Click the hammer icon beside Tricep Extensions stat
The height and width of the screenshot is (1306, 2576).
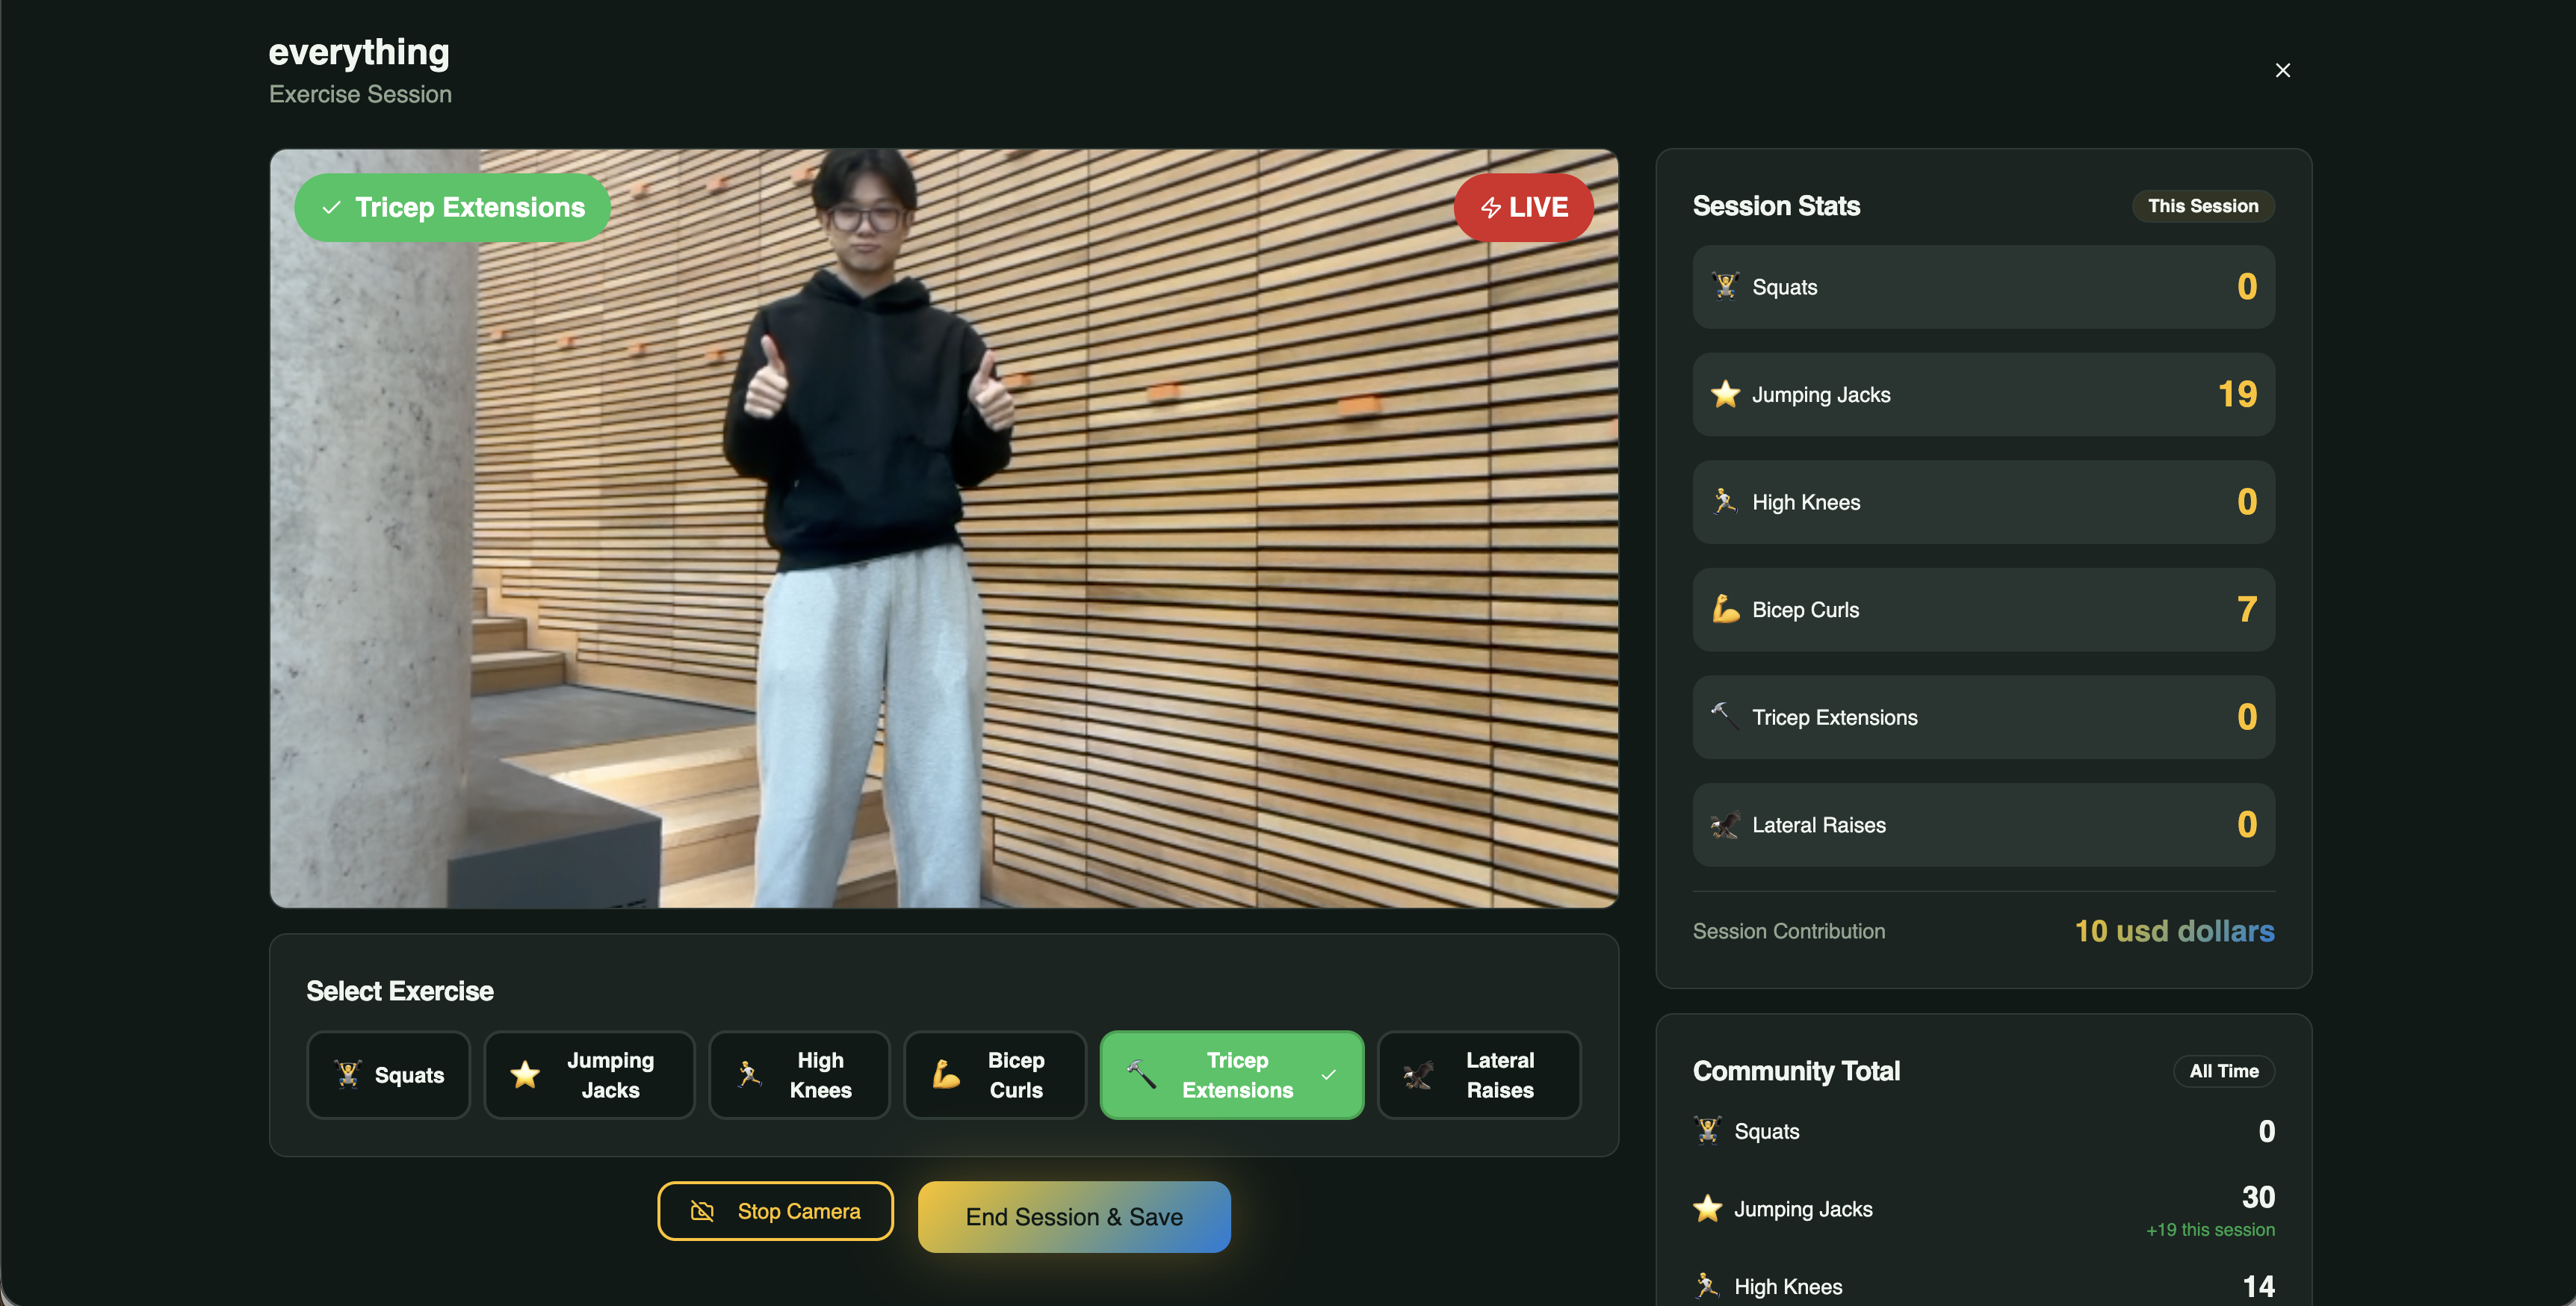click(x=1722, y=714)
